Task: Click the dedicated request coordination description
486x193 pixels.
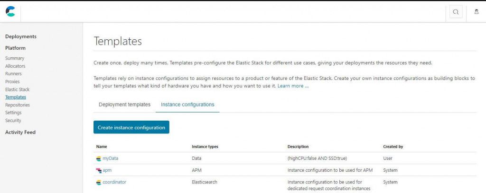Action: pos(329,185)
